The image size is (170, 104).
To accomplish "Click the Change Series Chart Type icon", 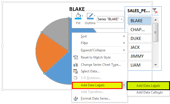I will pos(76,65).
